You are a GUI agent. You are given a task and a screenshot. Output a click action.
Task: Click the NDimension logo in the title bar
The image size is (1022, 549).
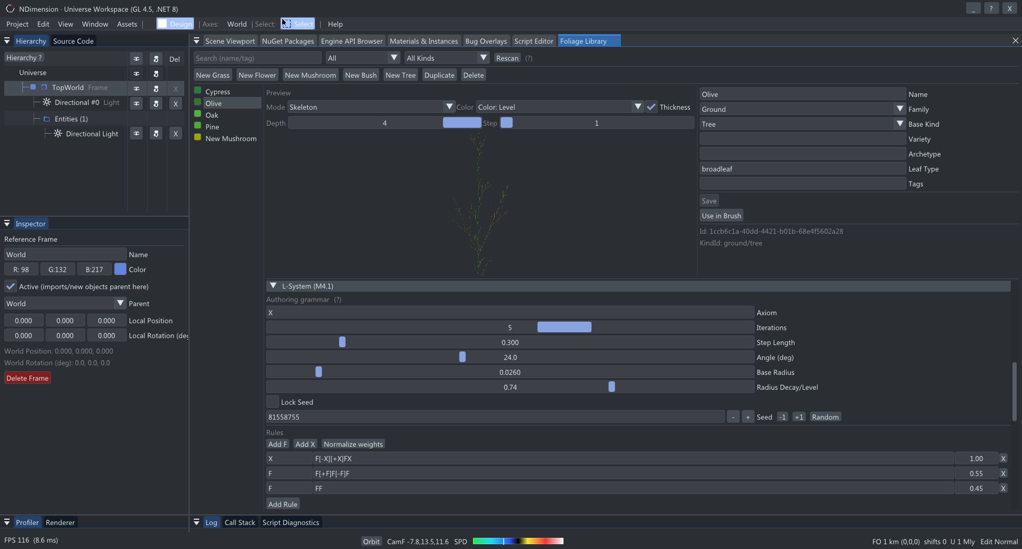click(x=10, y=9)
